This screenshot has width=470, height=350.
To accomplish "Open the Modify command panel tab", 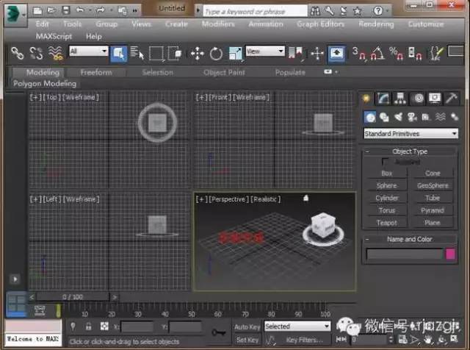I will [x=383, y=99].
